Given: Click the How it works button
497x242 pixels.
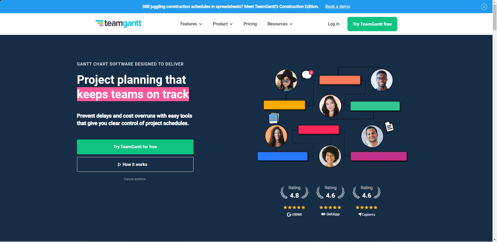Looking at the screenshot, I should point(135,164).
